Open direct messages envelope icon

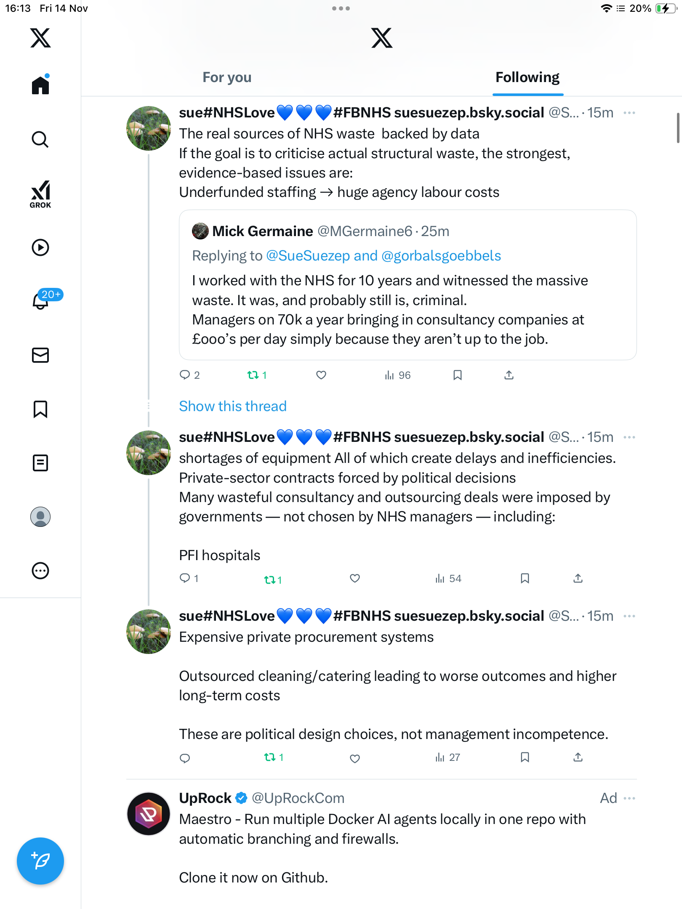tap(40, 355)
